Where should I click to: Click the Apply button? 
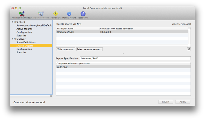click(183, 102)
